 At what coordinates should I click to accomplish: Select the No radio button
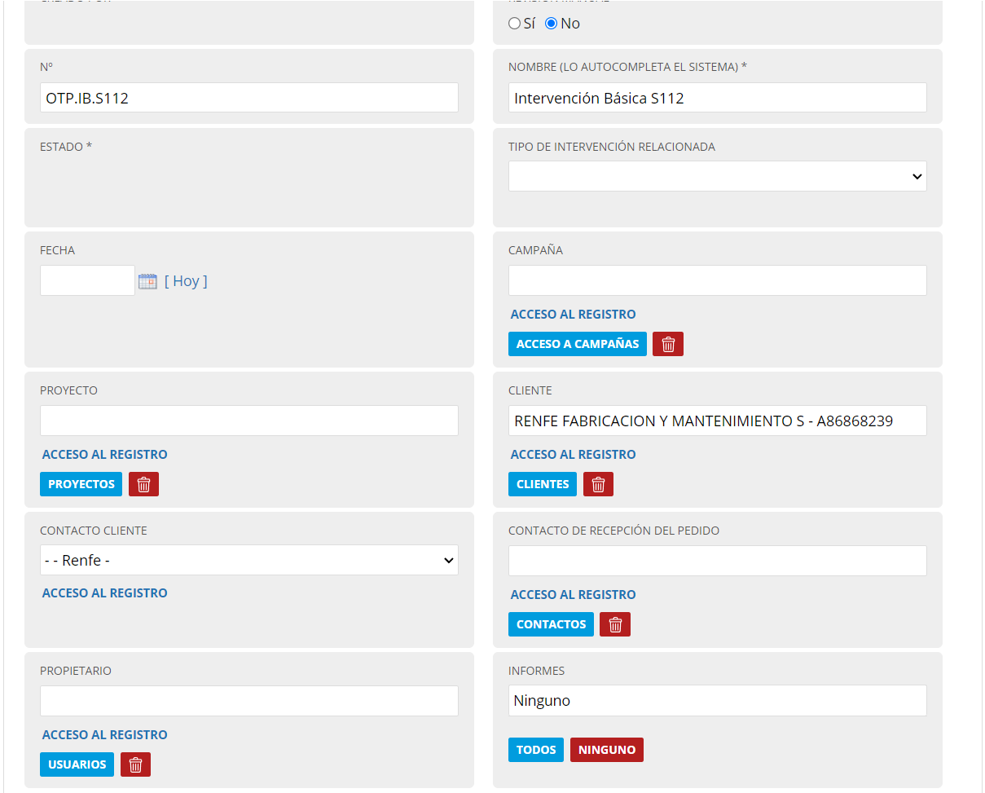(552, 24)
